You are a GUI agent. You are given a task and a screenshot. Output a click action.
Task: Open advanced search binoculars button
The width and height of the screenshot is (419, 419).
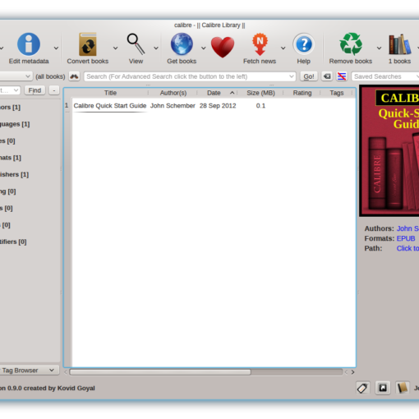click(74, 76)
